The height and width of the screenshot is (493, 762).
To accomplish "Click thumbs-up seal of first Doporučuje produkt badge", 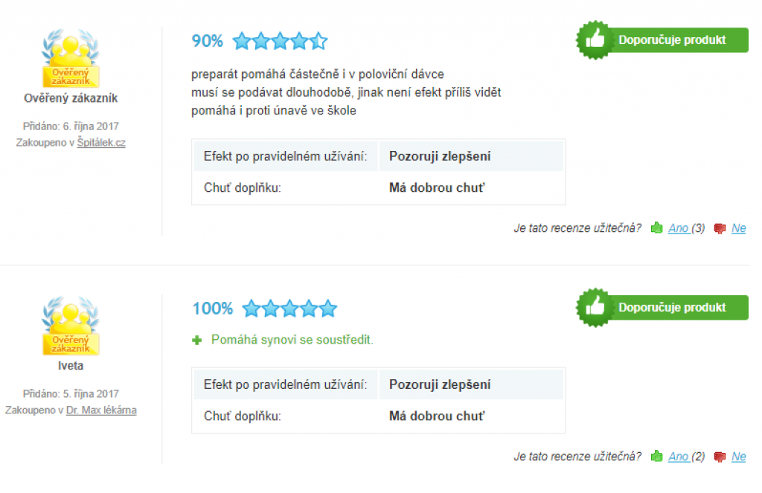I will point(595,40).
